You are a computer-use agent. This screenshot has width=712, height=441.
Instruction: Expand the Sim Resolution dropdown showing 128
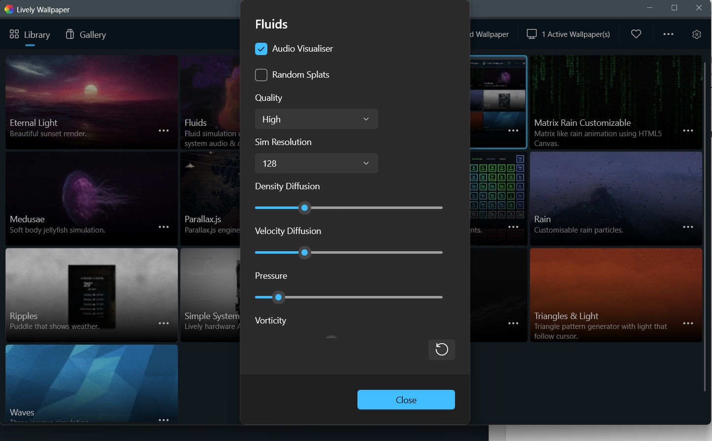316,163
